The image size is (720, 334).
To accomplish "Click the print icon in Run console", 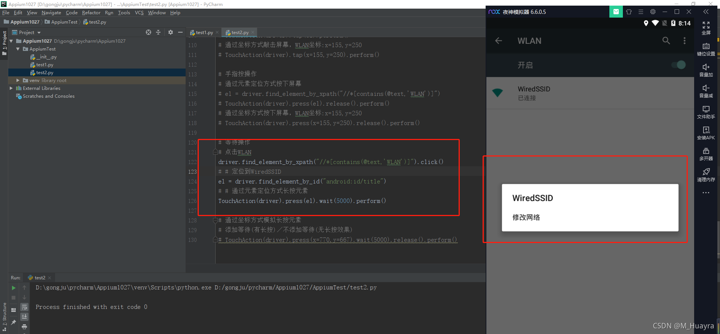I will click(x=24, y=327).
